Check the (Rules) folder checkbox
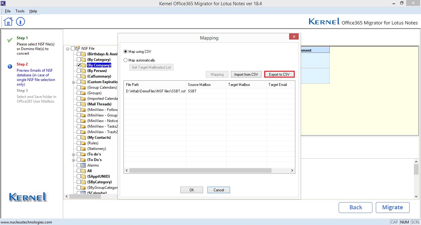Screen dimensions: 421x225 (x=79, y=143)
